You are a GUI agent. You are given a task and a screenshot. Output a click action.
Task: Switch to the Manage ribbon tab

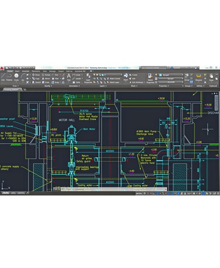[x=53, y=71]
